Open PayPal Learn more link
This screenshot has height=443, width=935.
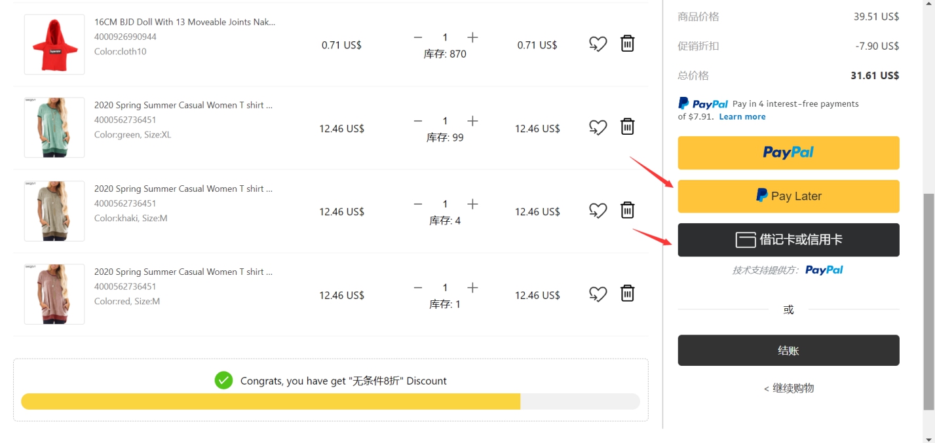742,116
